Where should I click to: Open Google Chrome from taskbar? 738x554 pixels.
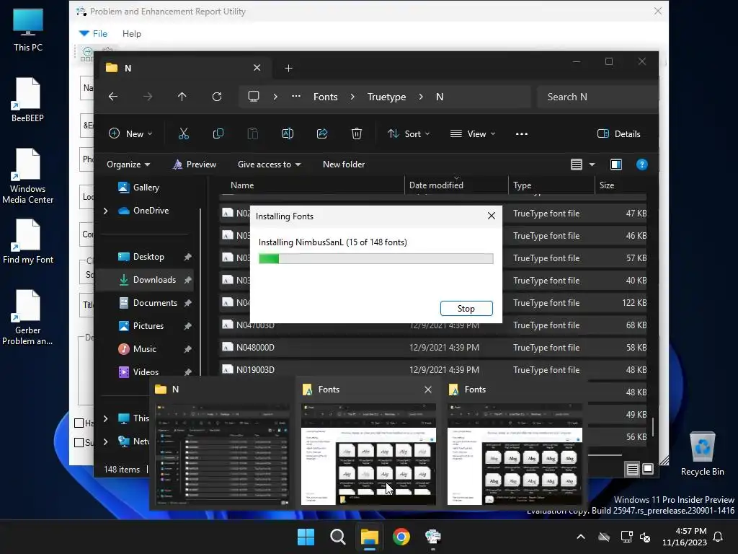401,537
